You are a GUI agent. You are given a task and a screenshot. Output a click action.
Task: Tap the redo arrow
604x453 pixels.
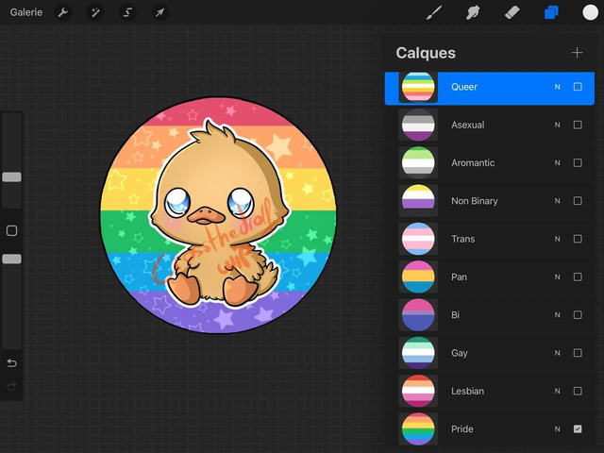pyautogui.click(x=11, y=386)
